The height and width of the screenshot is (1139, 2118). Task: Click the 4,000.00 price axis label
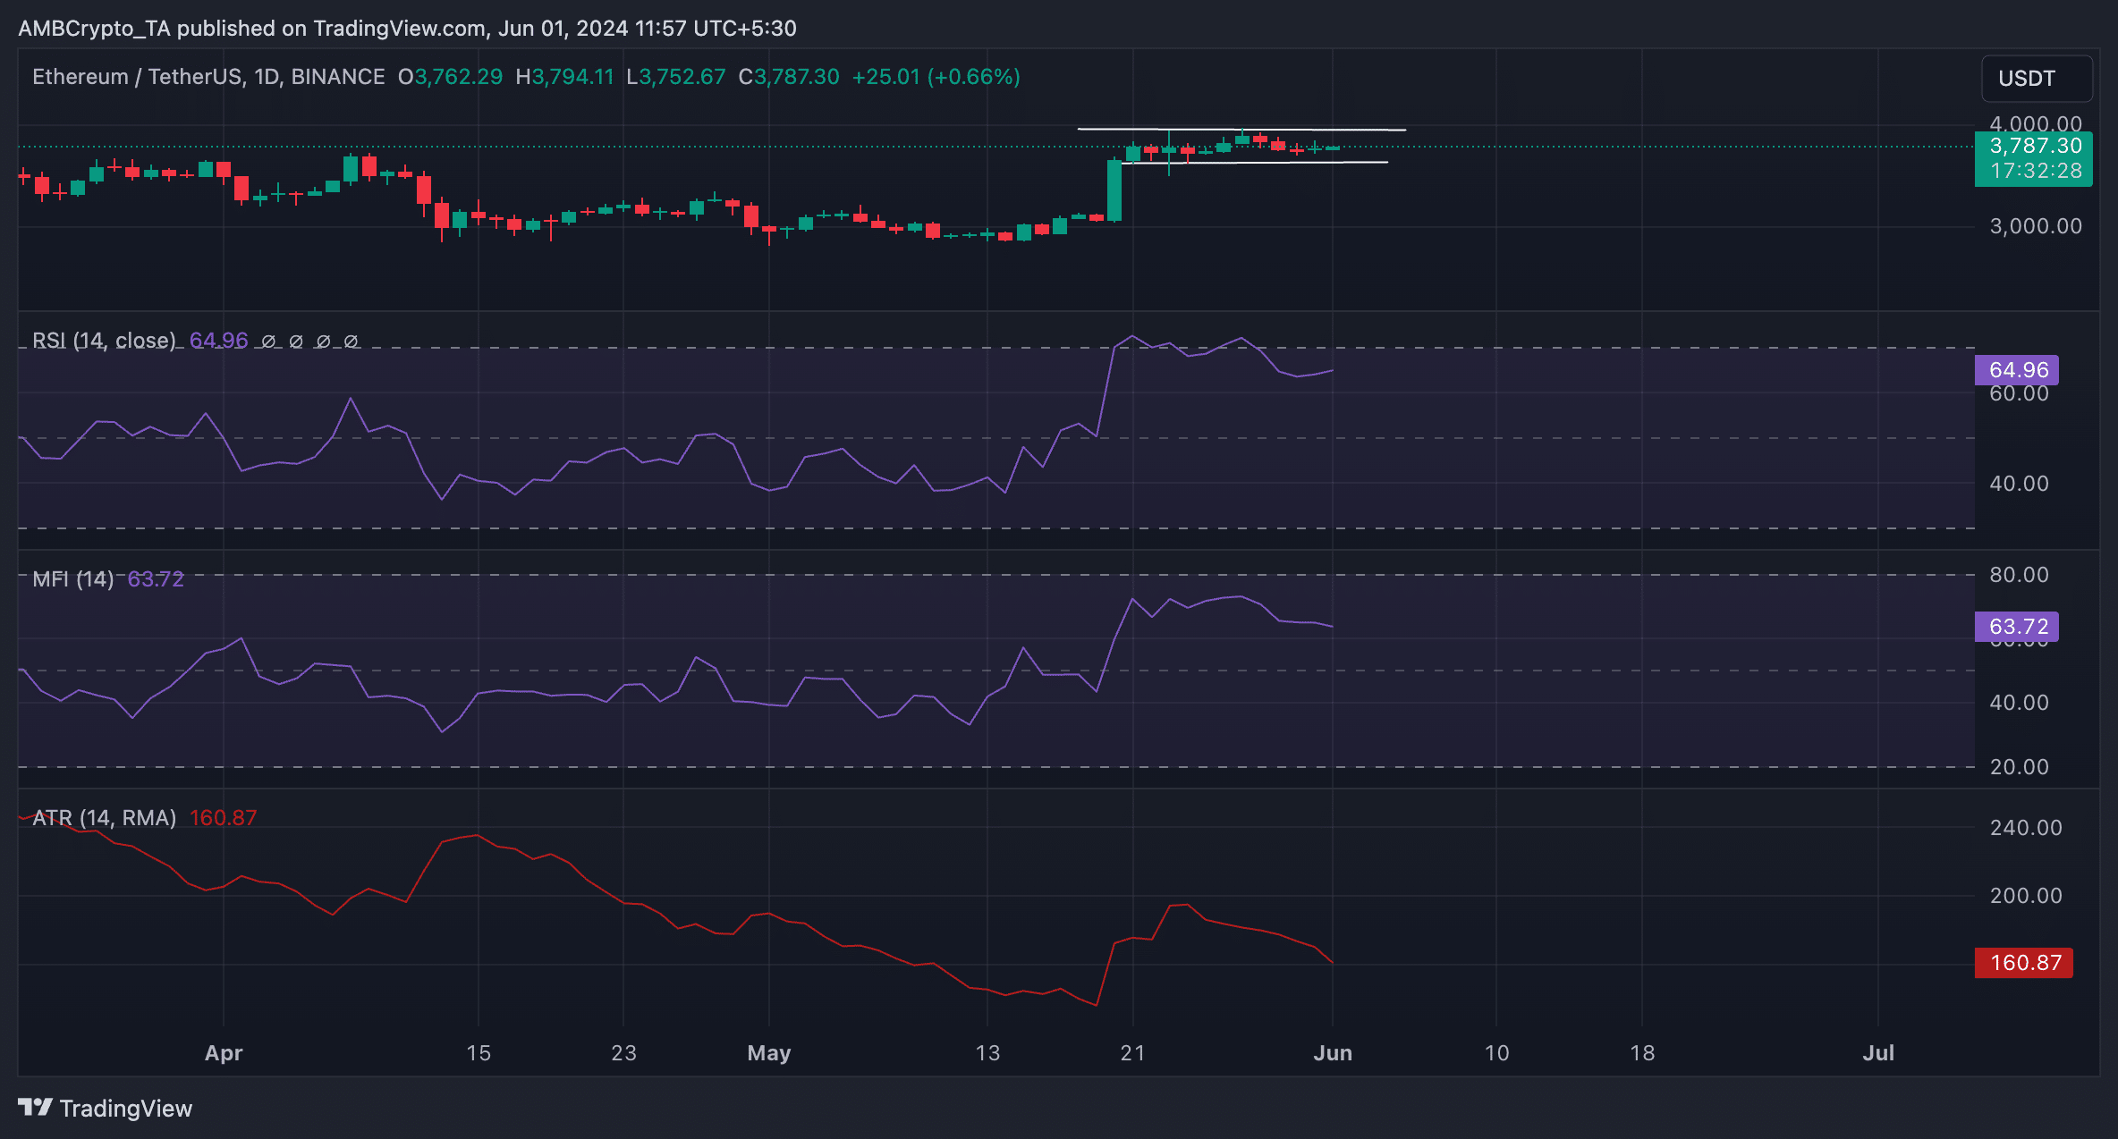pyautogui.click(x=2036, y=123)
